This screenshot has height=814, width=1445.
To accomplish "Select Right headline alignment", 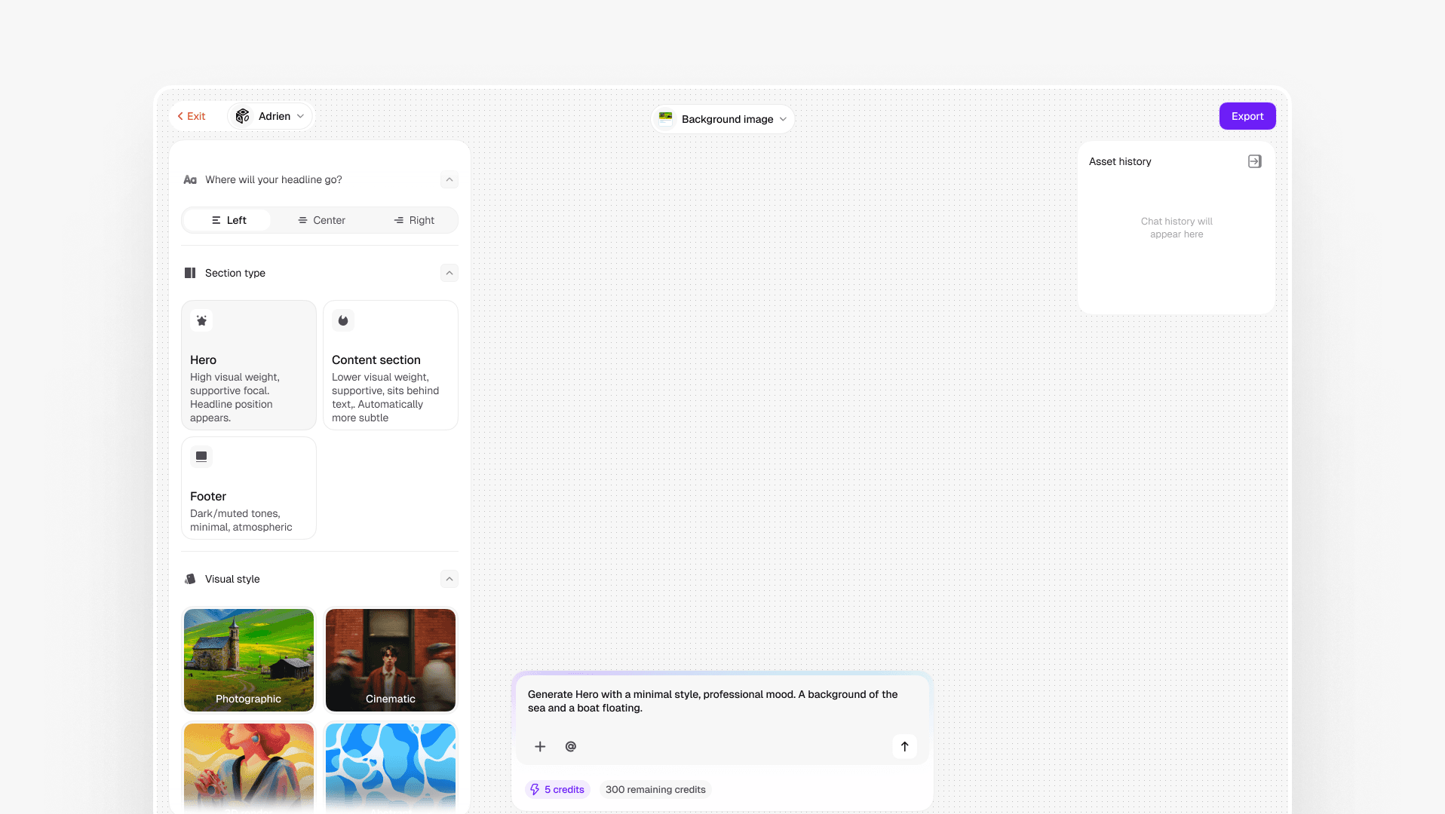I will coord(414,220).
